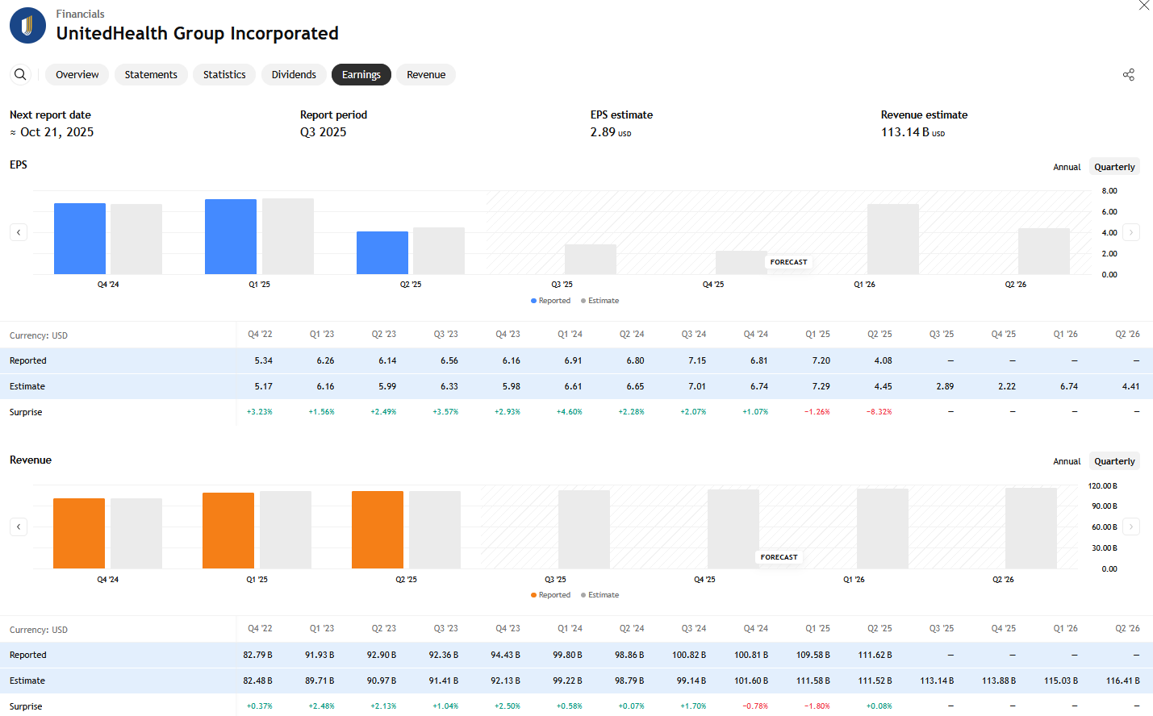
Task: Open the Statistics tab
Action: [224, 74]
